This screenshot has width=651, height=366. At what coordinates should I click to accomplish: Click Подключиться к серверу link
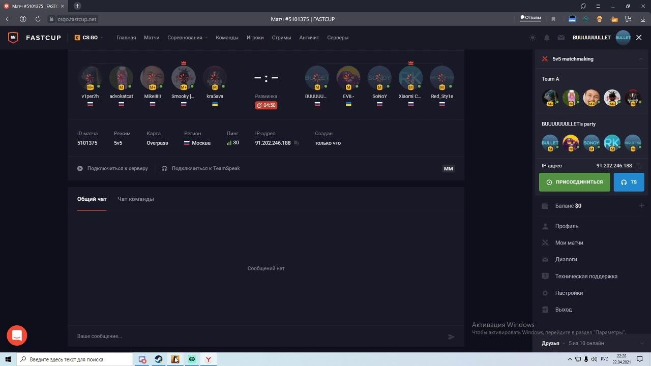(x=112, y=168)
